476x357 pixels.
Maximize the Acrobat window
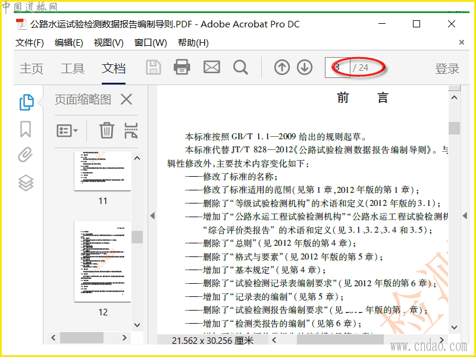[416, 24]
